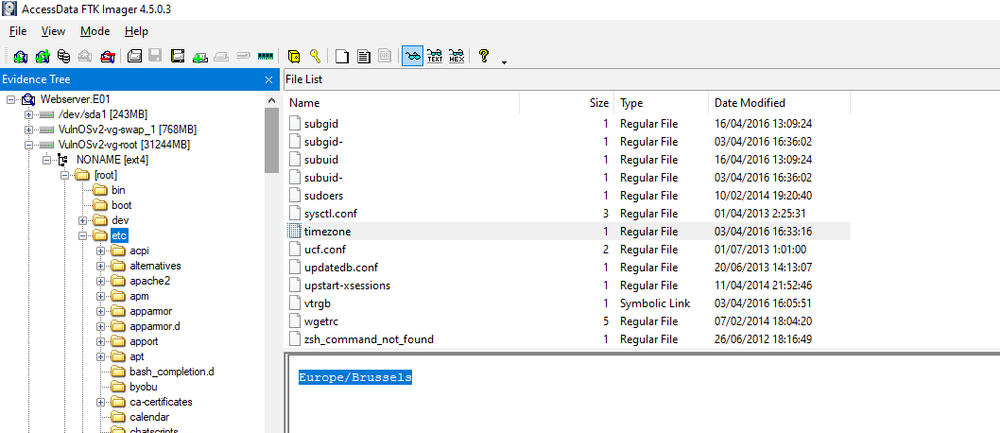Expand the /dev/sda1 partition node
Image resolution: width=1000 pixels, height=433 pixels.
point(29,114)
